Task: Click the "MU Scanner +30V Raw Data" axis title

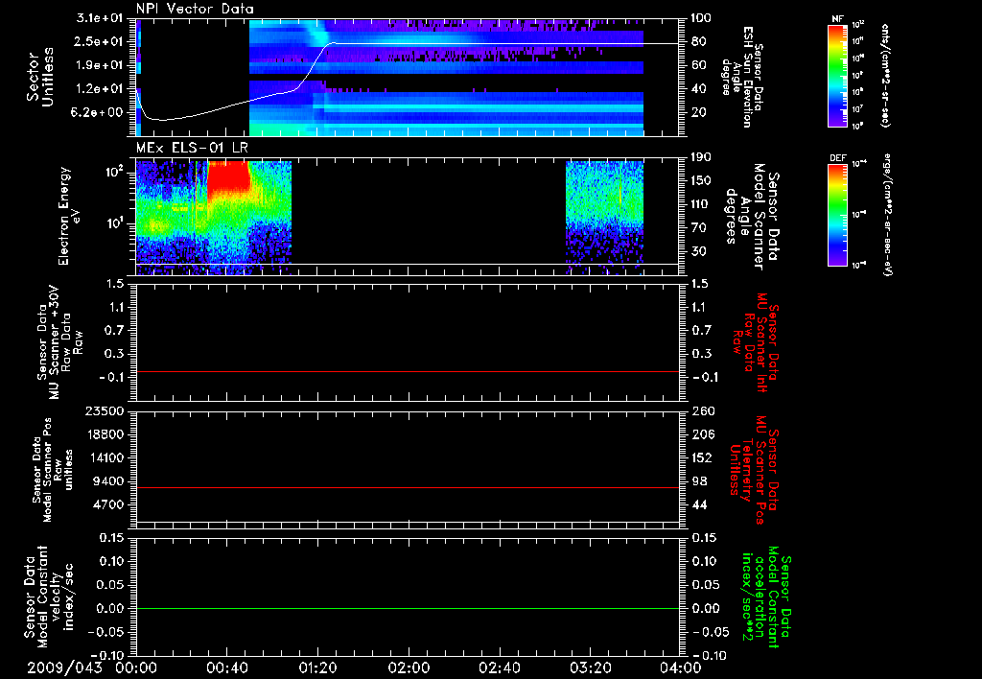Action: (x=60, y=342)
